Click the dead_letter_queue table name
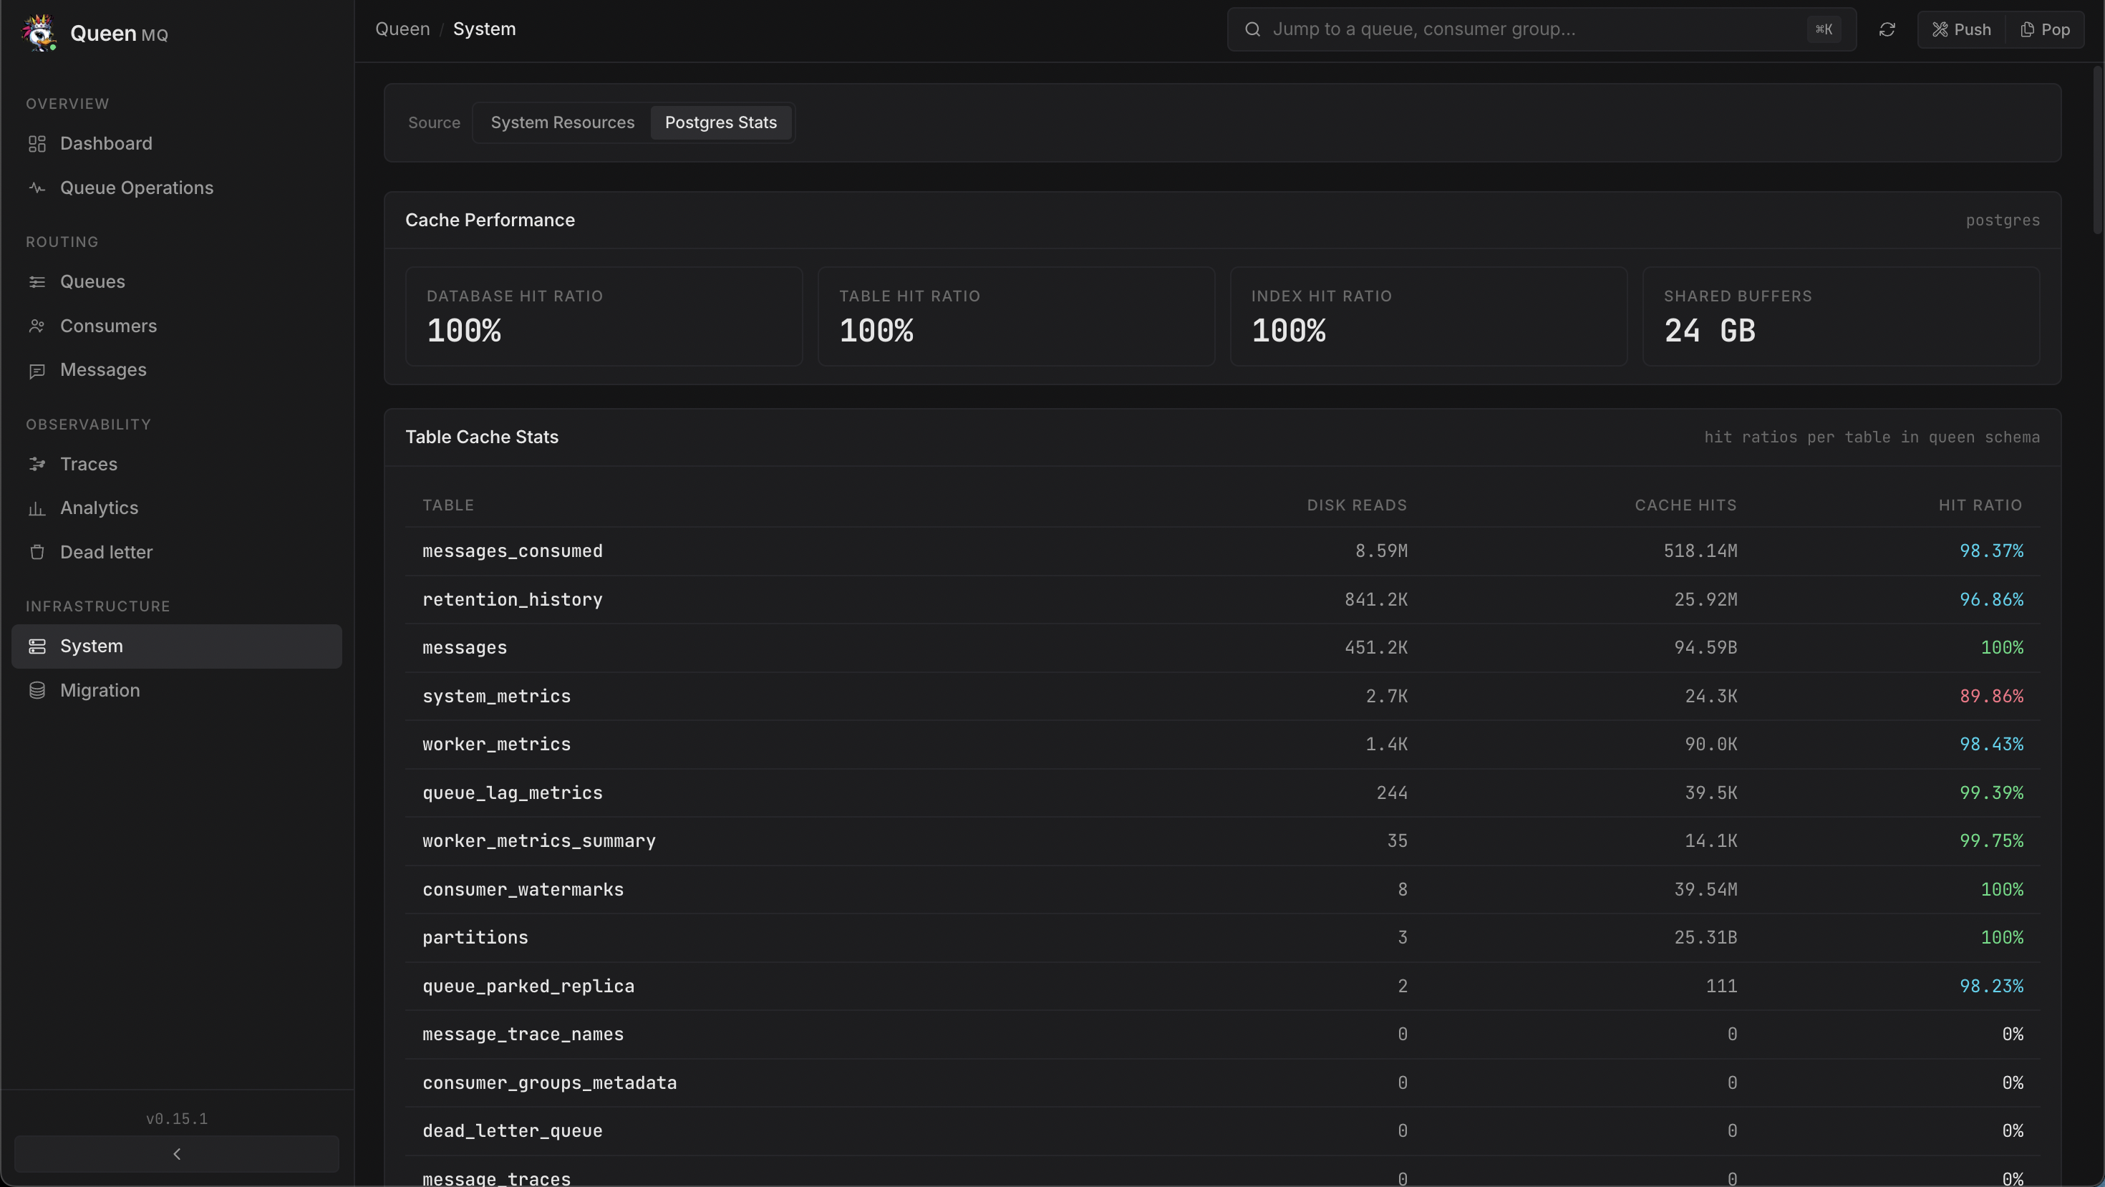The height and width of the screenshot is (1187, 2105). point(513,1131)
